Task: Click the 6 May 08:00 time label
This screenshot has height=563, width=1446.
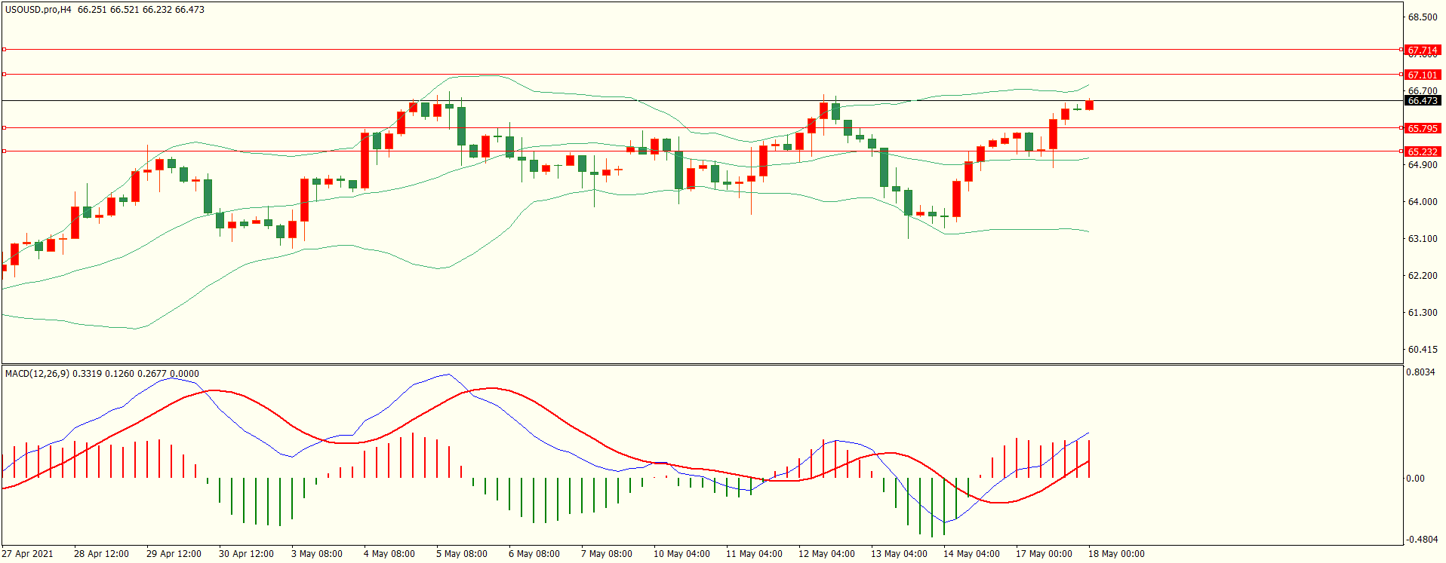Action: point(534,554)
